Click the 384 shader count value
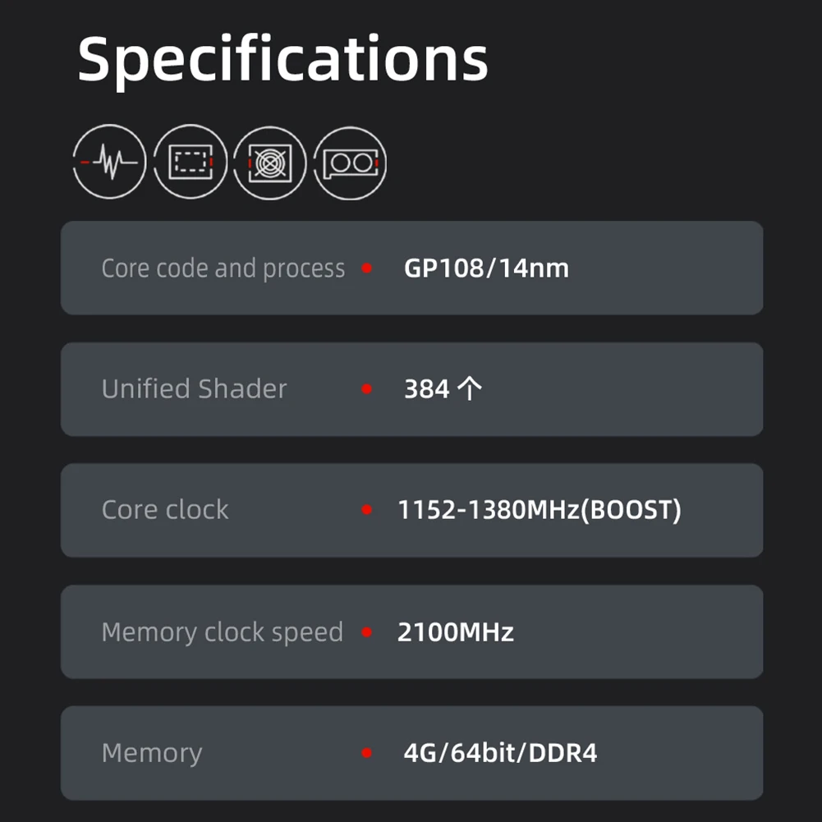822x822 pixels. pos(442,389)
